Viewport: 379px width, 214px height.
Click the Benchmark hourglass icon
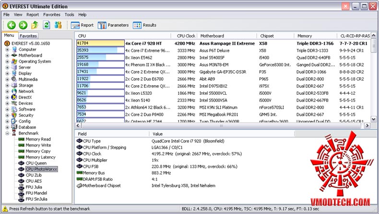pyautogui.click(x=14, y=133)
